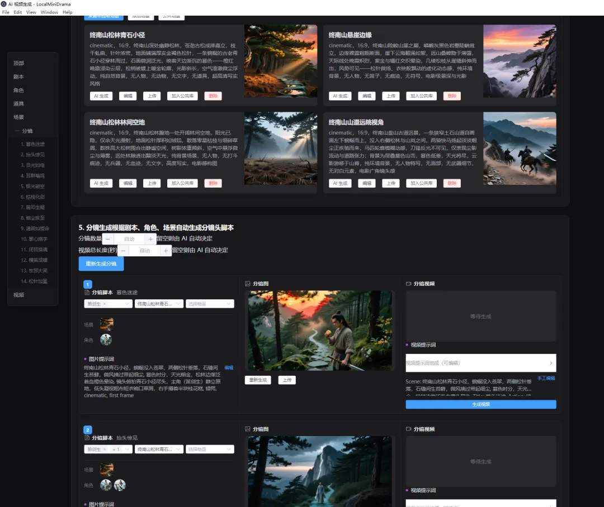Screen dimensions: 604x507
Task: Open shot 2 scene dropdown
Action: (x=159, y=449)
